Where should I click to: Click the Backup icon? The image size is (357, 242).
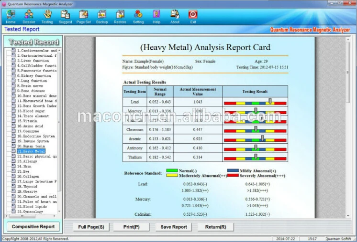pyautogui.click(x=102, y=16)
